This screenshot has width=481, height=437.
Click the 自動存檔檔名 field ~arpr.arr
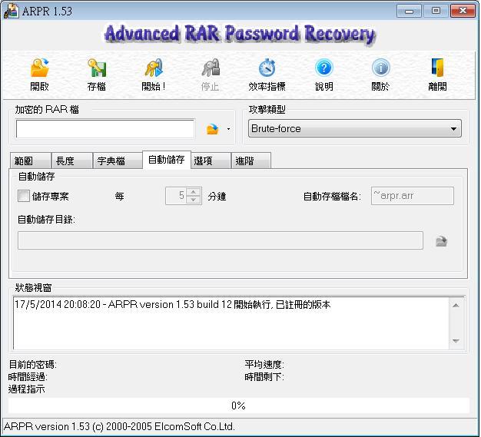413,196
